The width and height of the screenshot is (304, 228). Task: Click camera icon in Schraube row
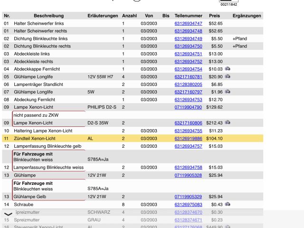pos(228,204)
